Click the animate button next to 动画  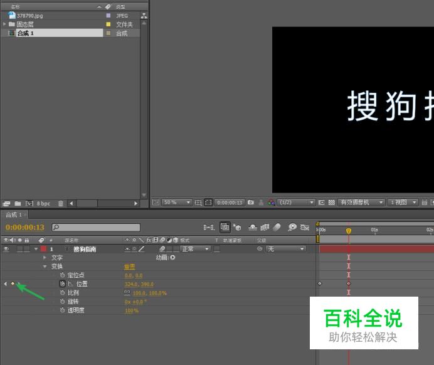click(172, 257)
